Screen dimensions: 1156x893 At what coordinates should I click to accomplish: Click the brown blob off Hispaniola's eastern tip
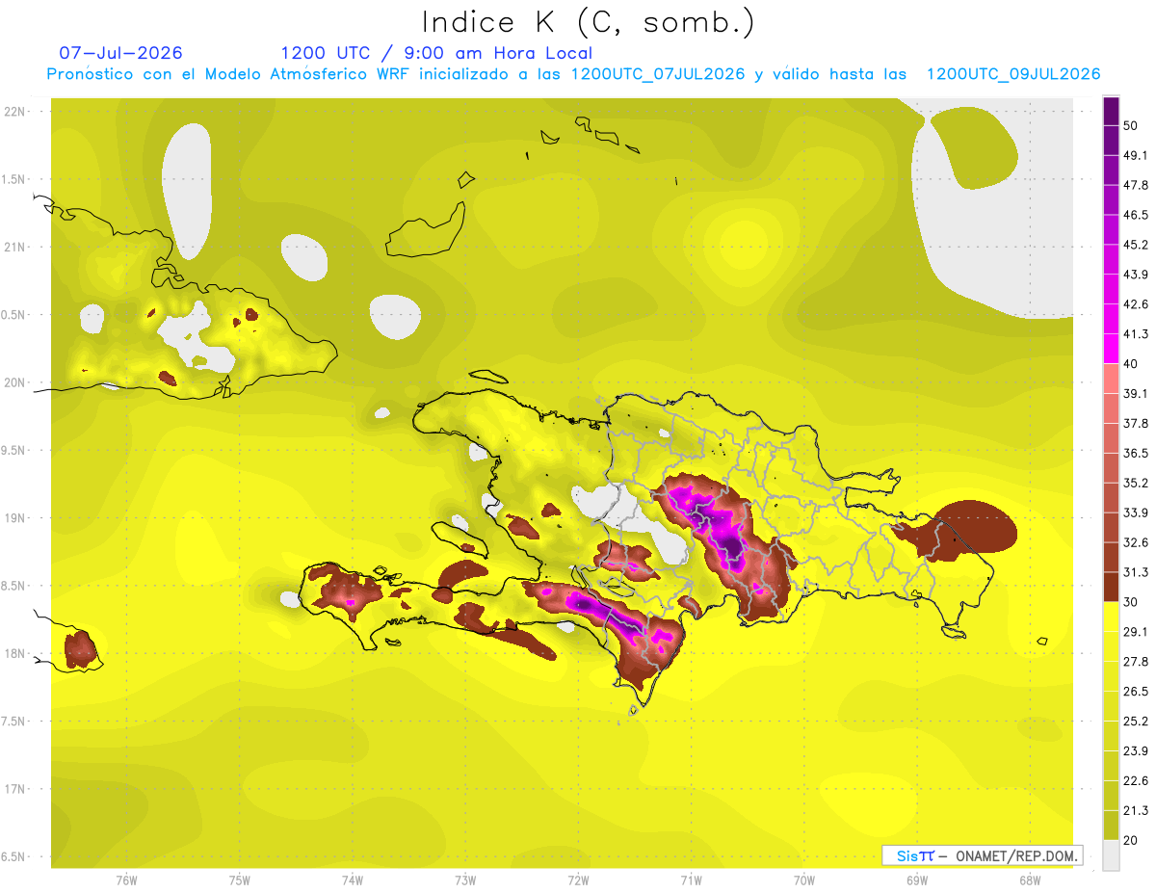coord(957,531)
